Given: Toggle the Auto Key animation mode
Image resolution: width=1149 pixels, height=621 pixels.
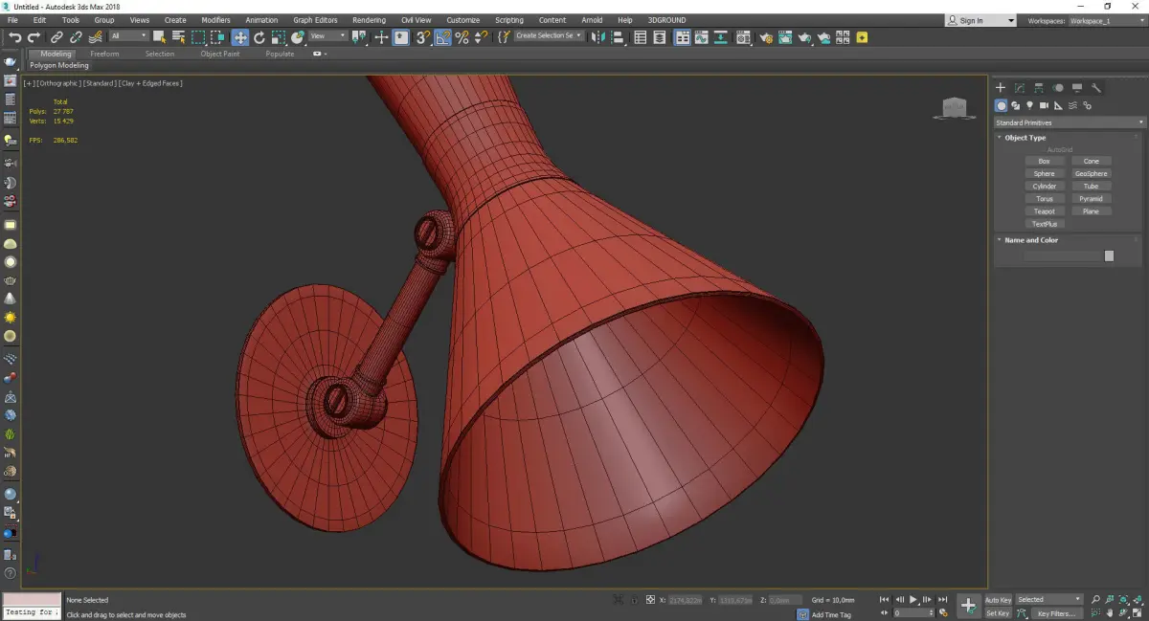Looking at the screenshot, I should coord(998,600).
